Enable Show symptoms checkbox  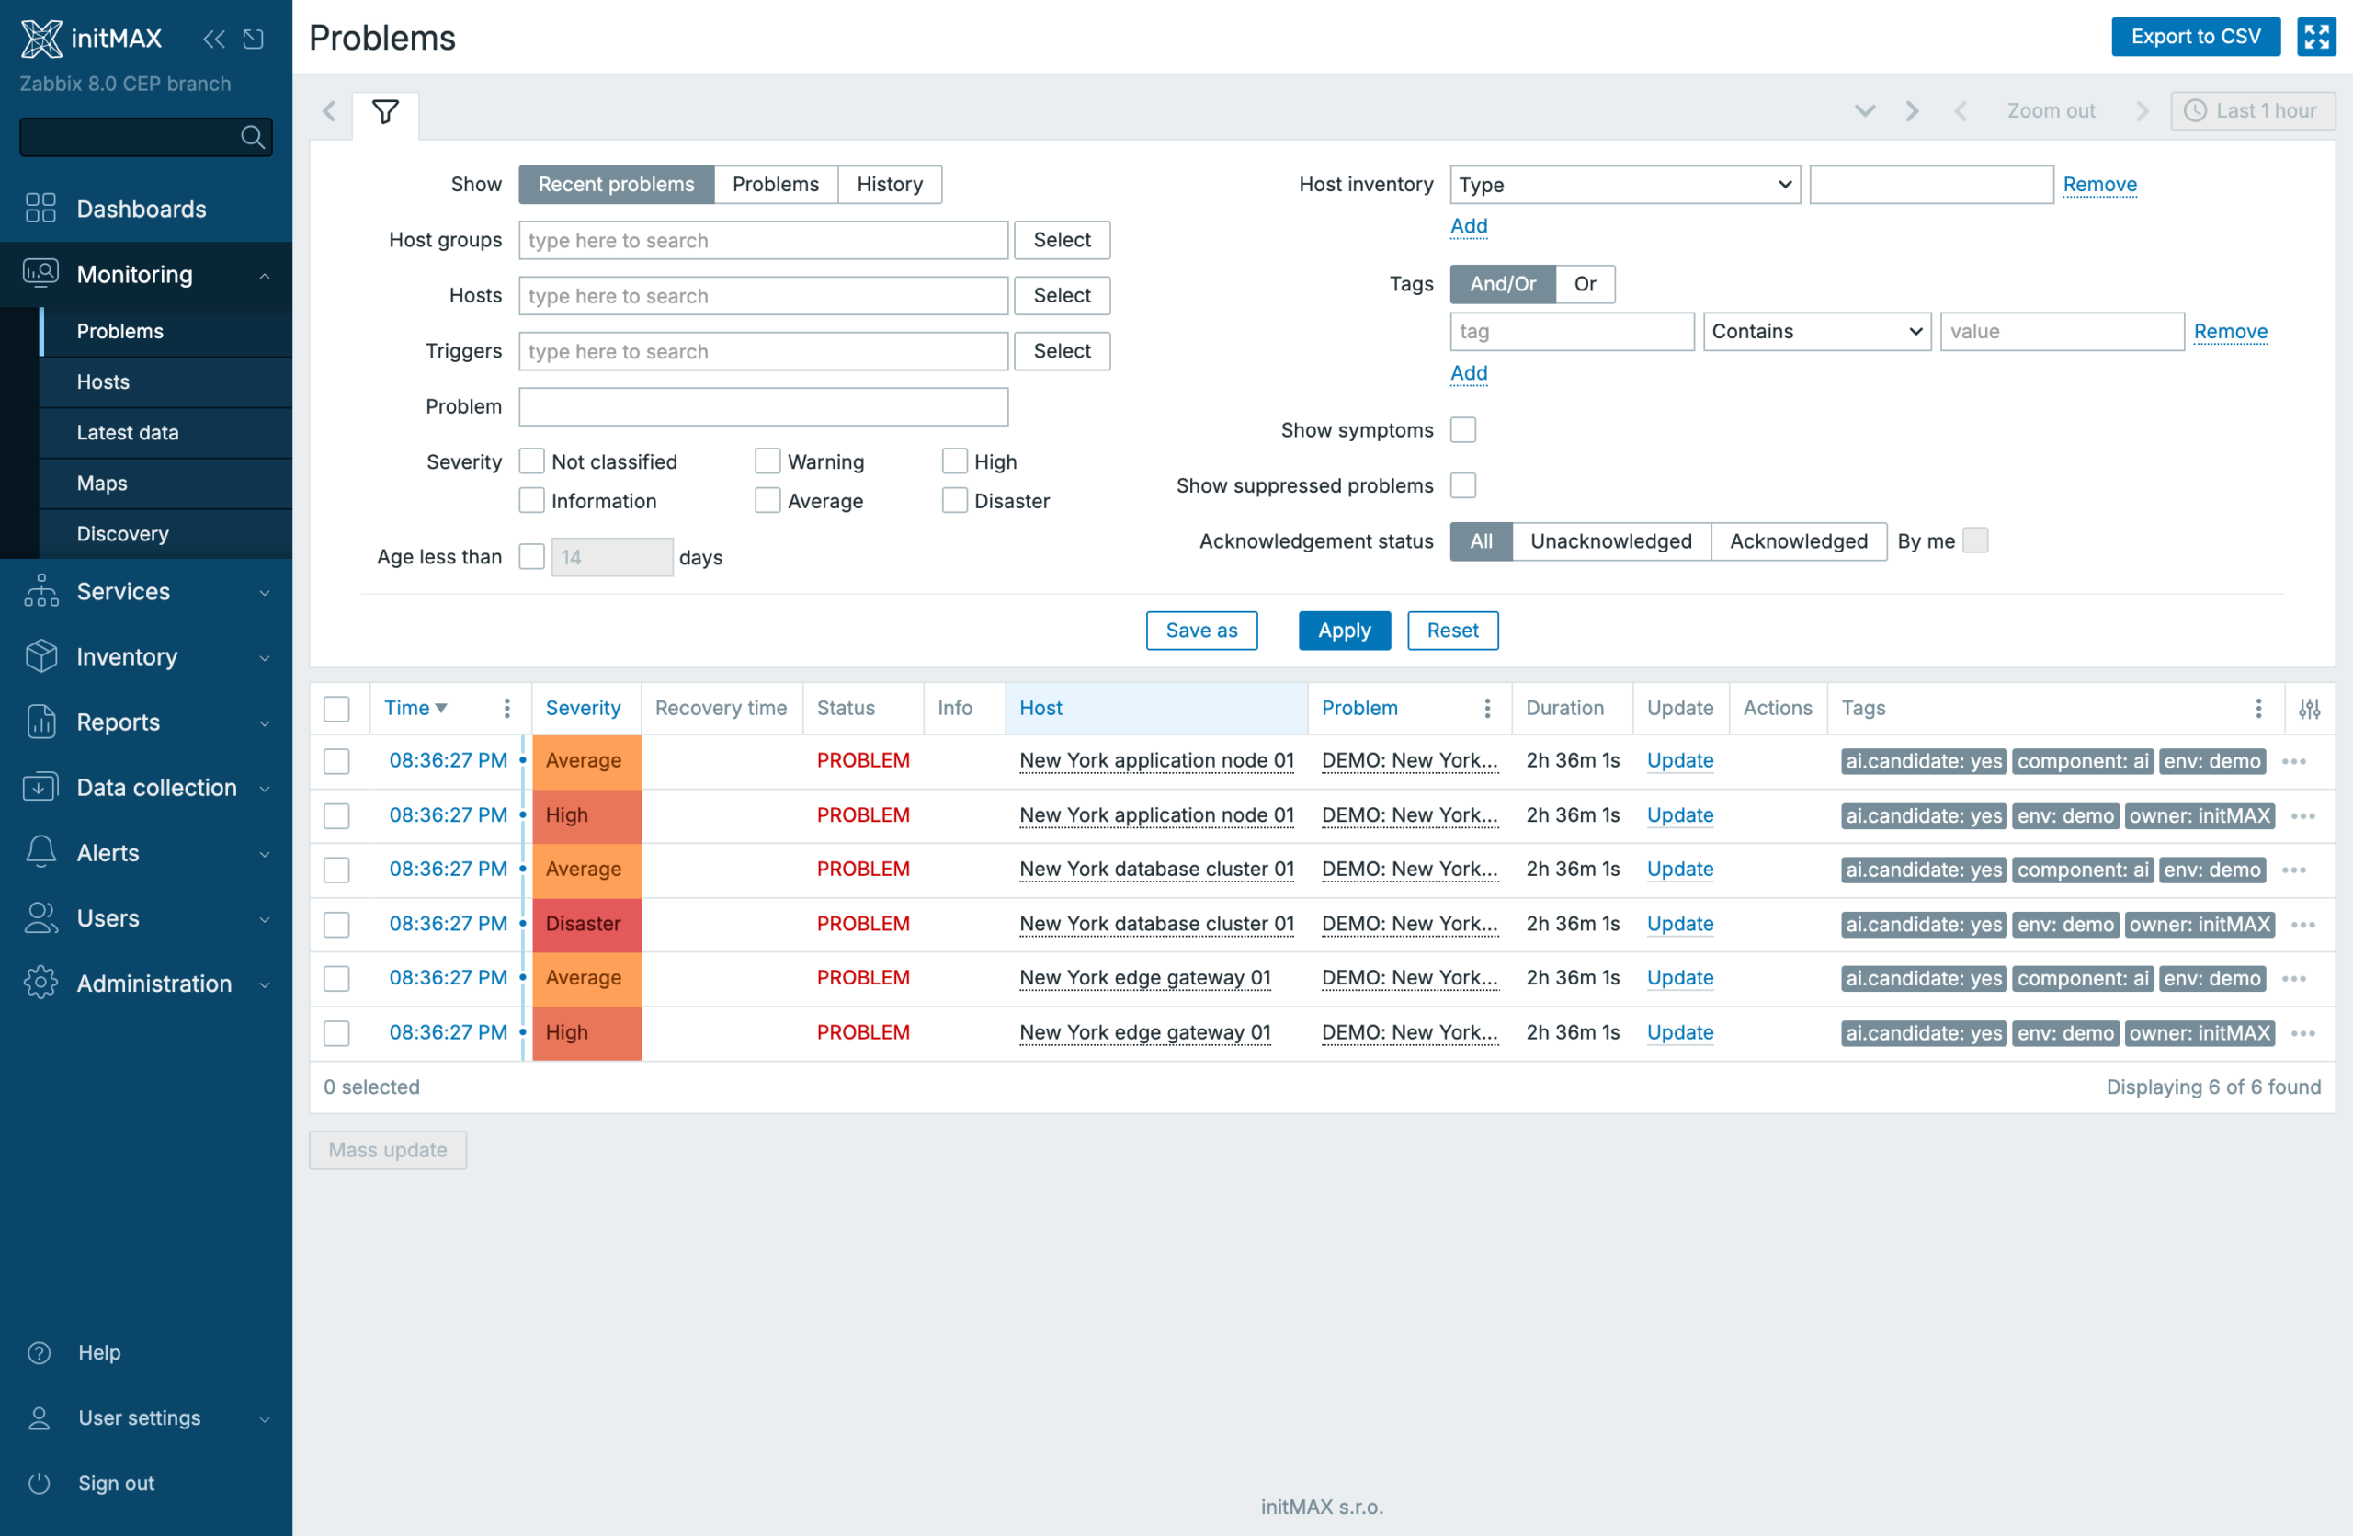coord(1462,430)
